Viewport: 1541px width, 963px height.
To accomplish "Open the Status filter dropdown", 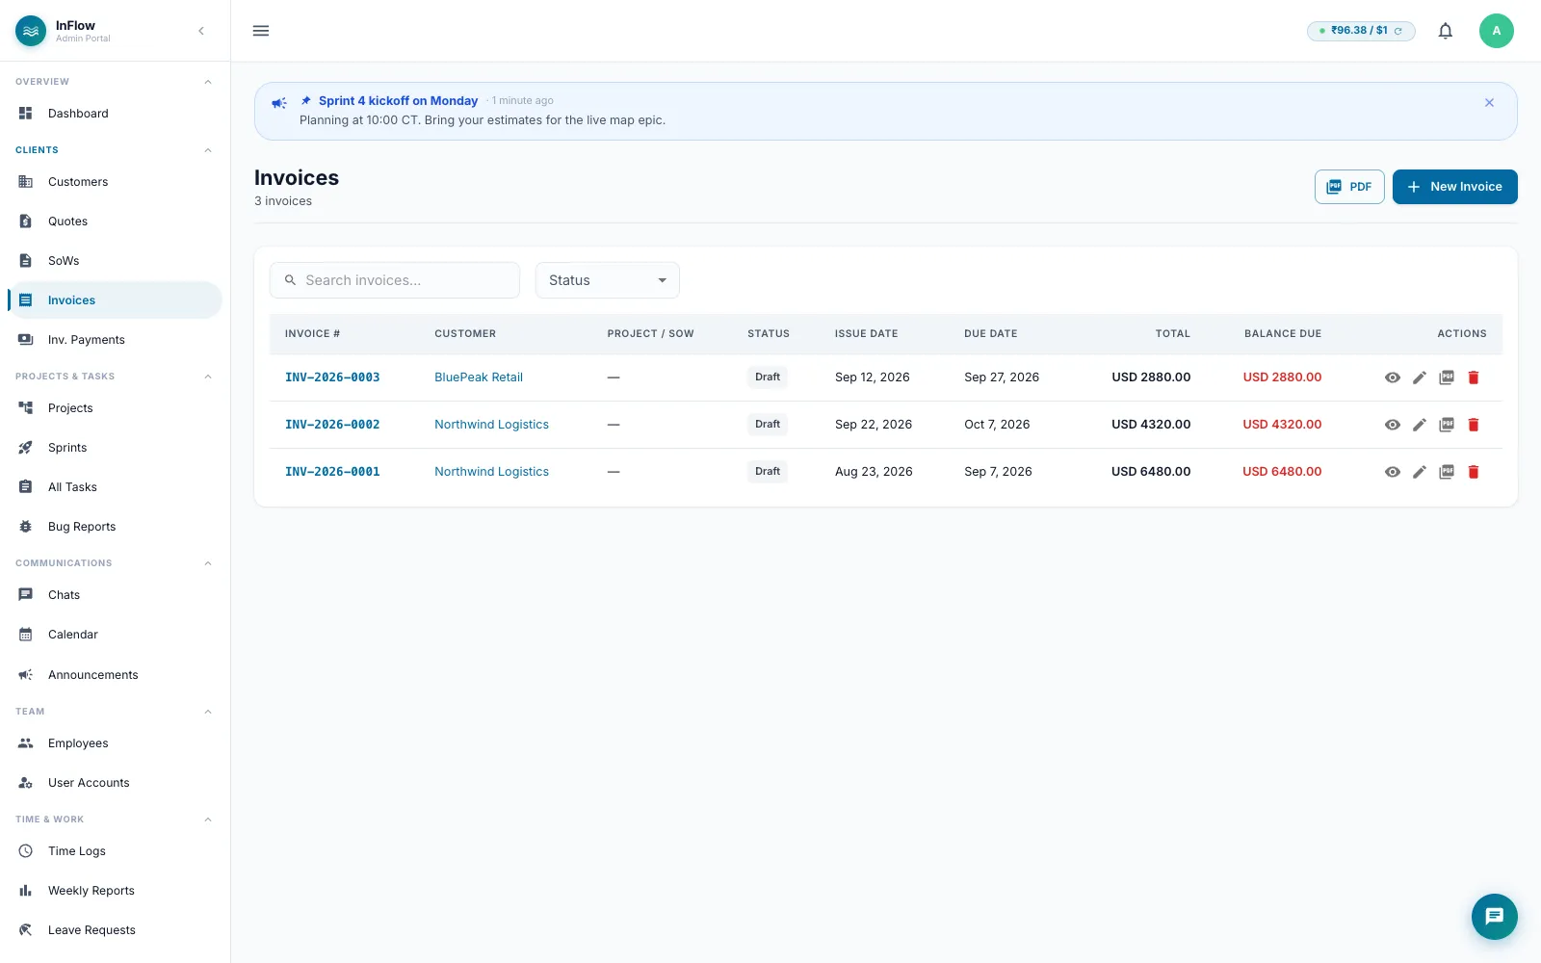I will tap(608, 280).
